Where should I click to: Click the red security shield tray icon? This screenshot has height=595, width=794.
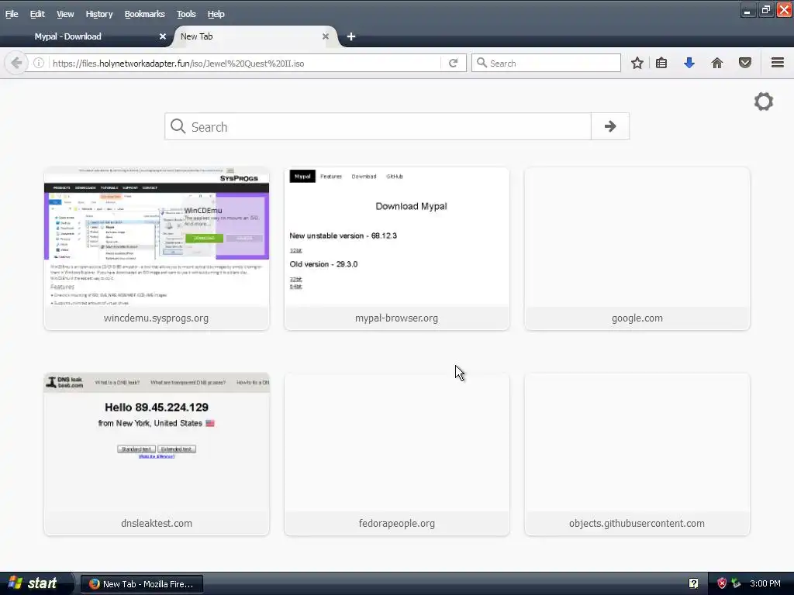(722, 583)
